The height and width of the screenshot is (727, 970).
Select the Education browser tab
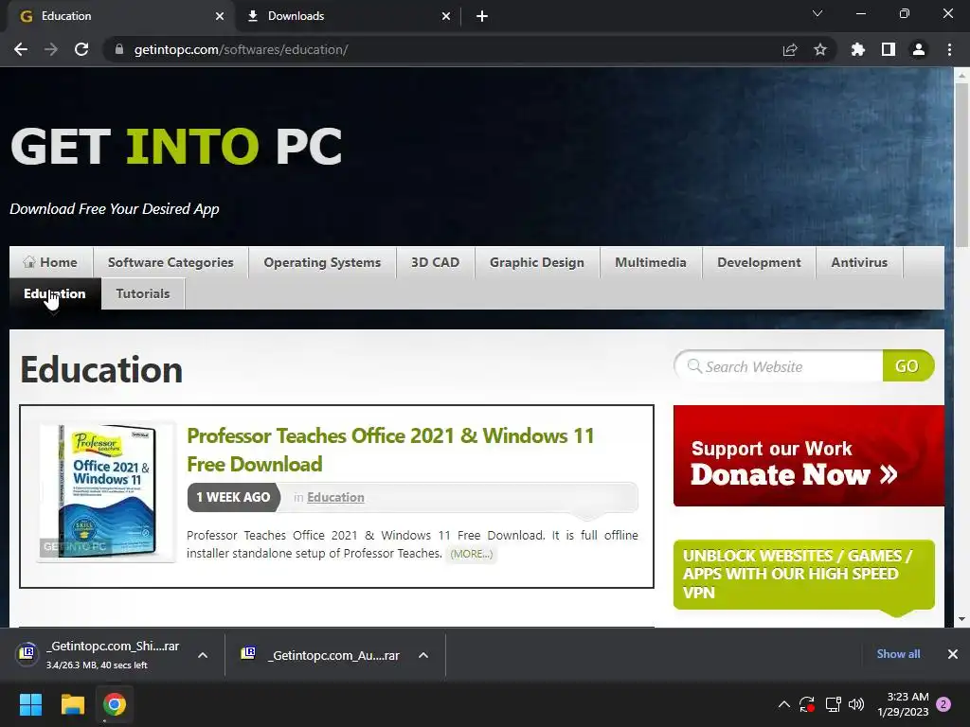point(121,16)
